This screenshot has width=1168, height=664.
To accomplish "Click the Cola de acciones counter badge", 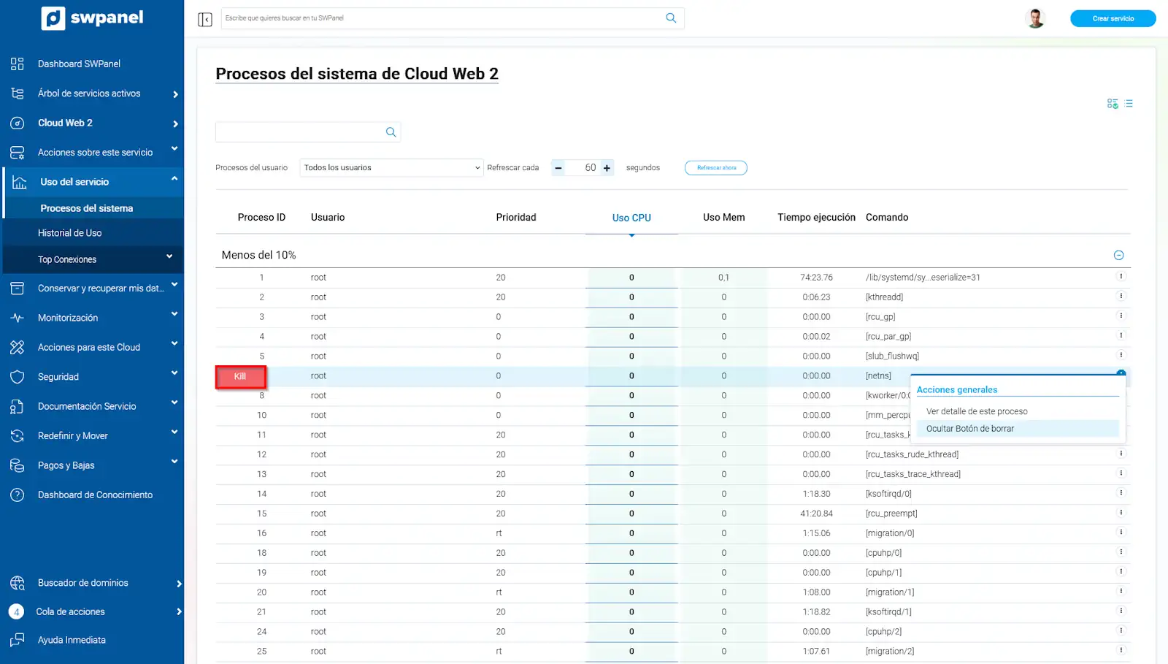I will pos(16,611).
